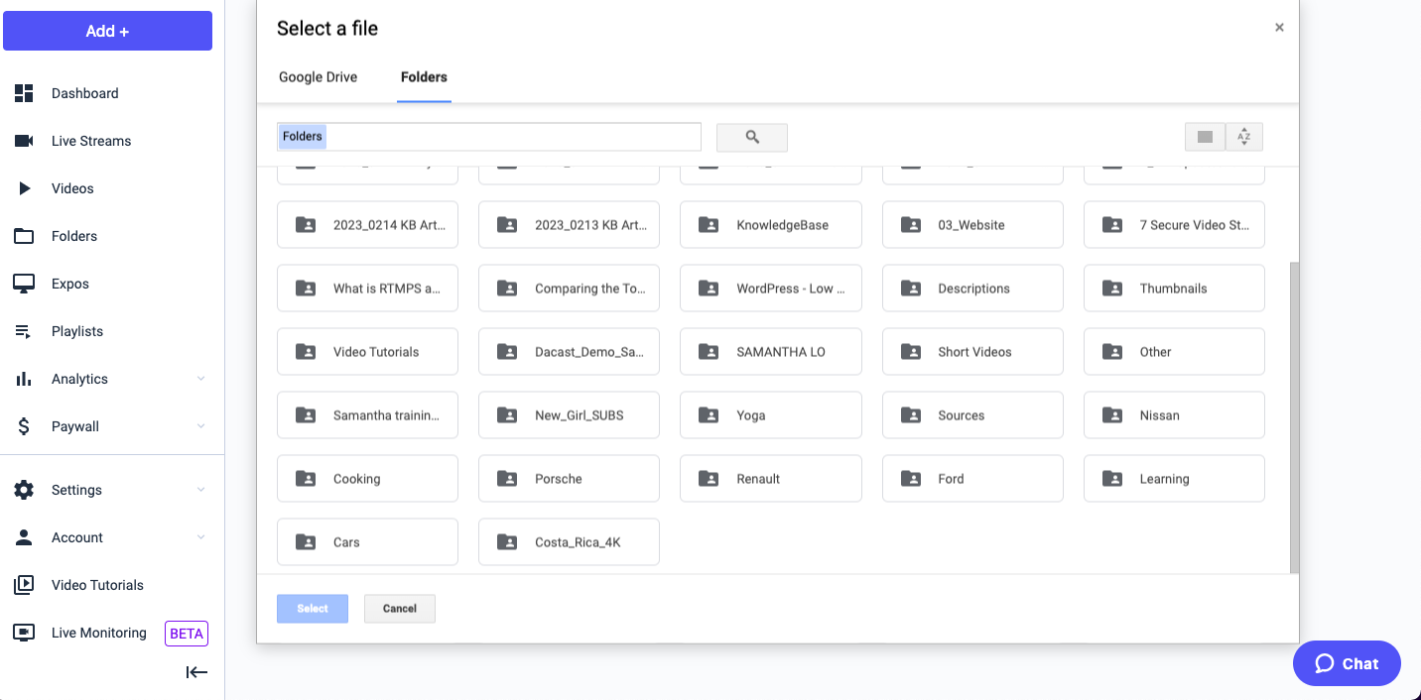The width and height of the screenshot is (1421, 700).
Task: Expand the Account submenu chevron
Action: (x=200, y=537)
